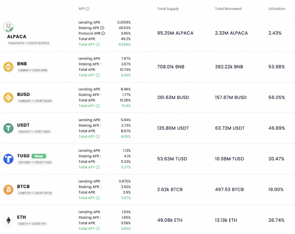Click total borrowed 2.32M ALPACA
The width and height of the screenshot is (295, 234).
(x=231, y=33)
